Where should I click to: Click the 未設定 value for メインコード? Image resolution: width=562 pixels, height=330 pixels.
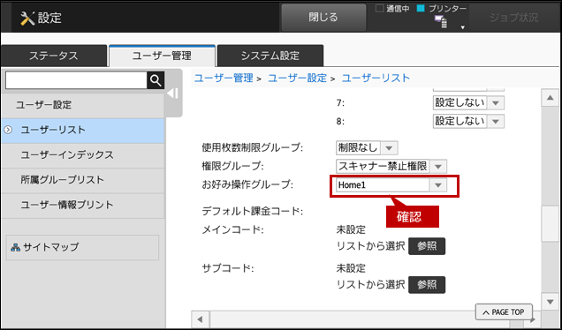click(x=351, y=229)
